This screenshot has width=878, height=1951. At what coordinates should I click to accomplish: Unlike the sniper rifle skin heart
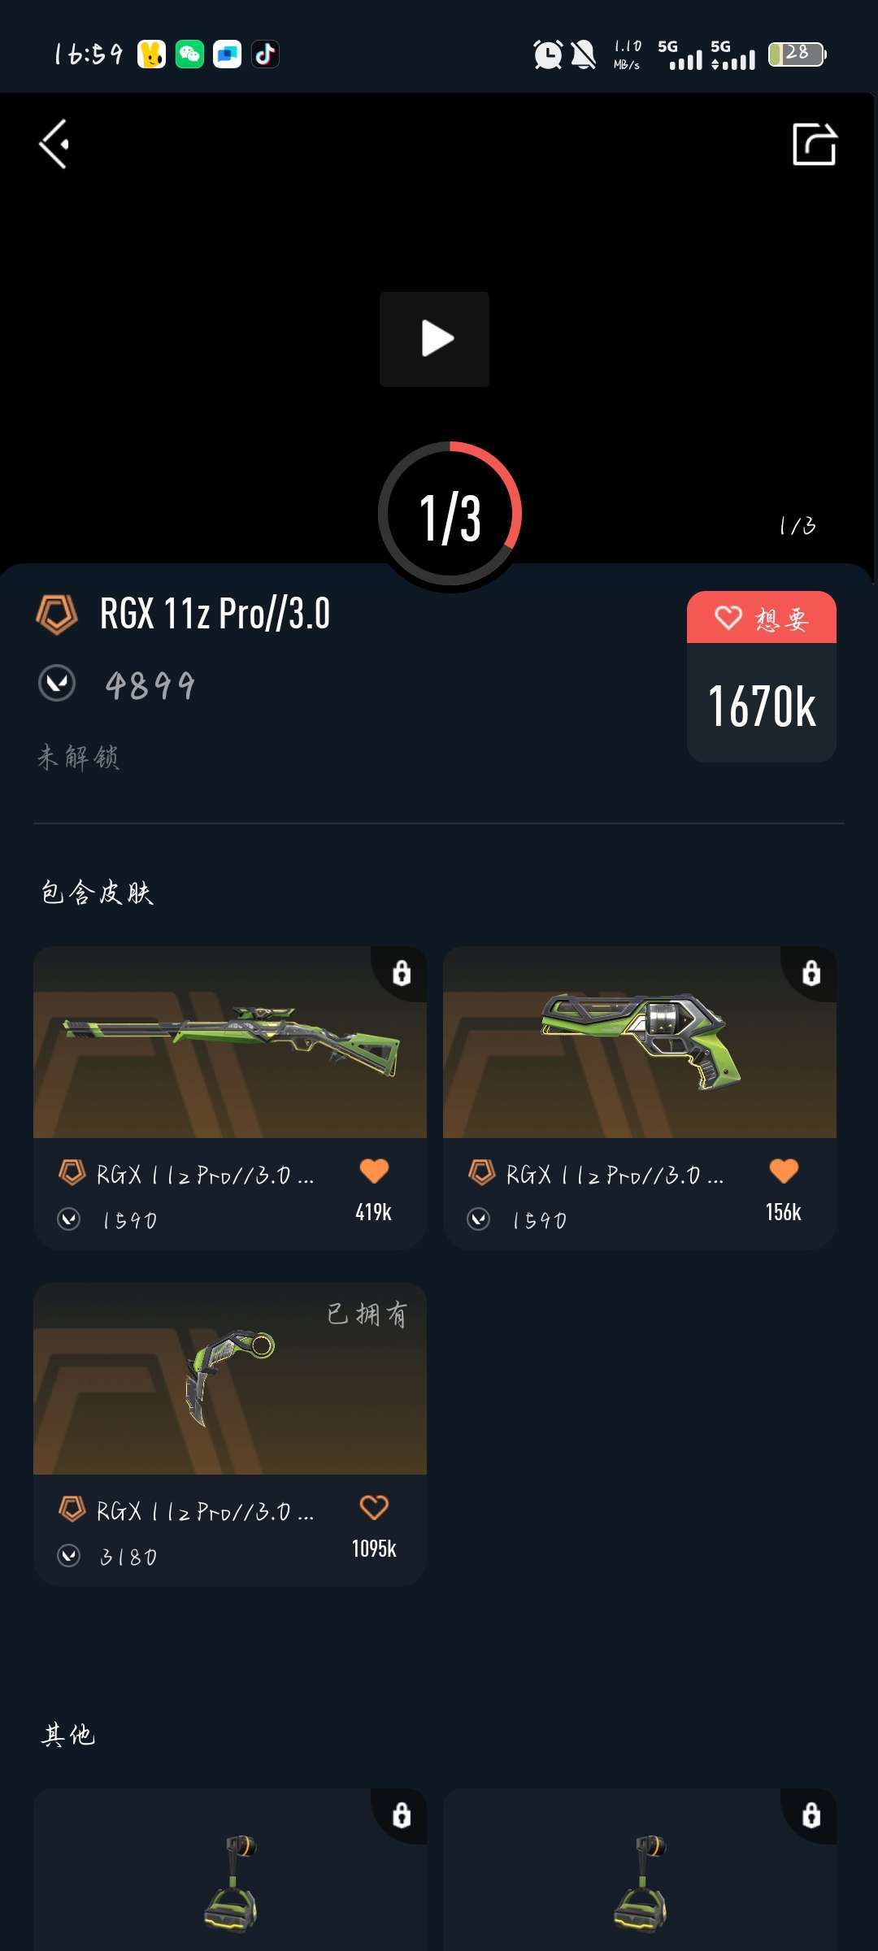(x=374, y=1171)
